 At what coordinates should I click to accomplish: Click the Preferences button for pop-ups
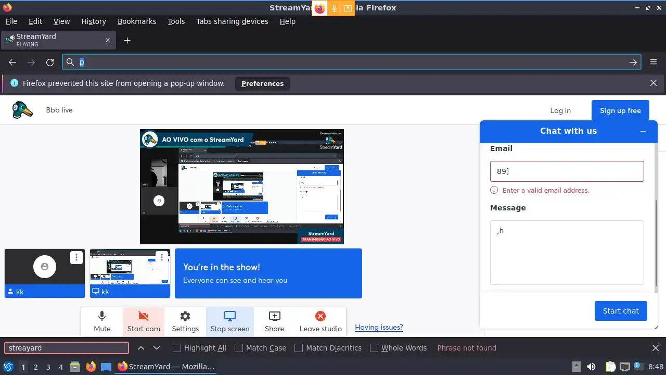[262, 83]
